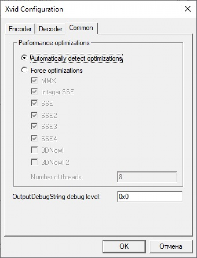Choose the Force optimizations radio option

(24, 71)
